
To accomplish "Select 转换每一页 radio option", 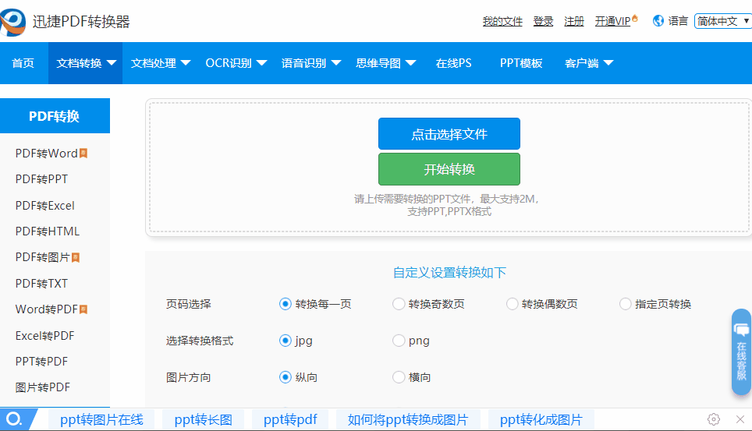I will [x=286, y=304].
